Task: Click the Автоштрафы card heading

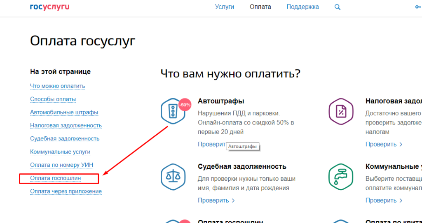Action: click(221, 101)
